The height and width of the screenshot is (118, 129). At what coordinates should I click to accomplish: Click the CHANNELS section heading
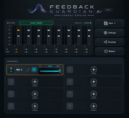pyautogui.click(x=12, y=61)
